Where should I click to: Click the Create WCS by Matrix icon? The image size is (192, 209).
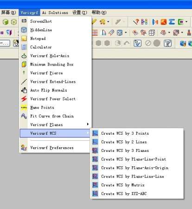pyautogui.click(x=95, y=185)
